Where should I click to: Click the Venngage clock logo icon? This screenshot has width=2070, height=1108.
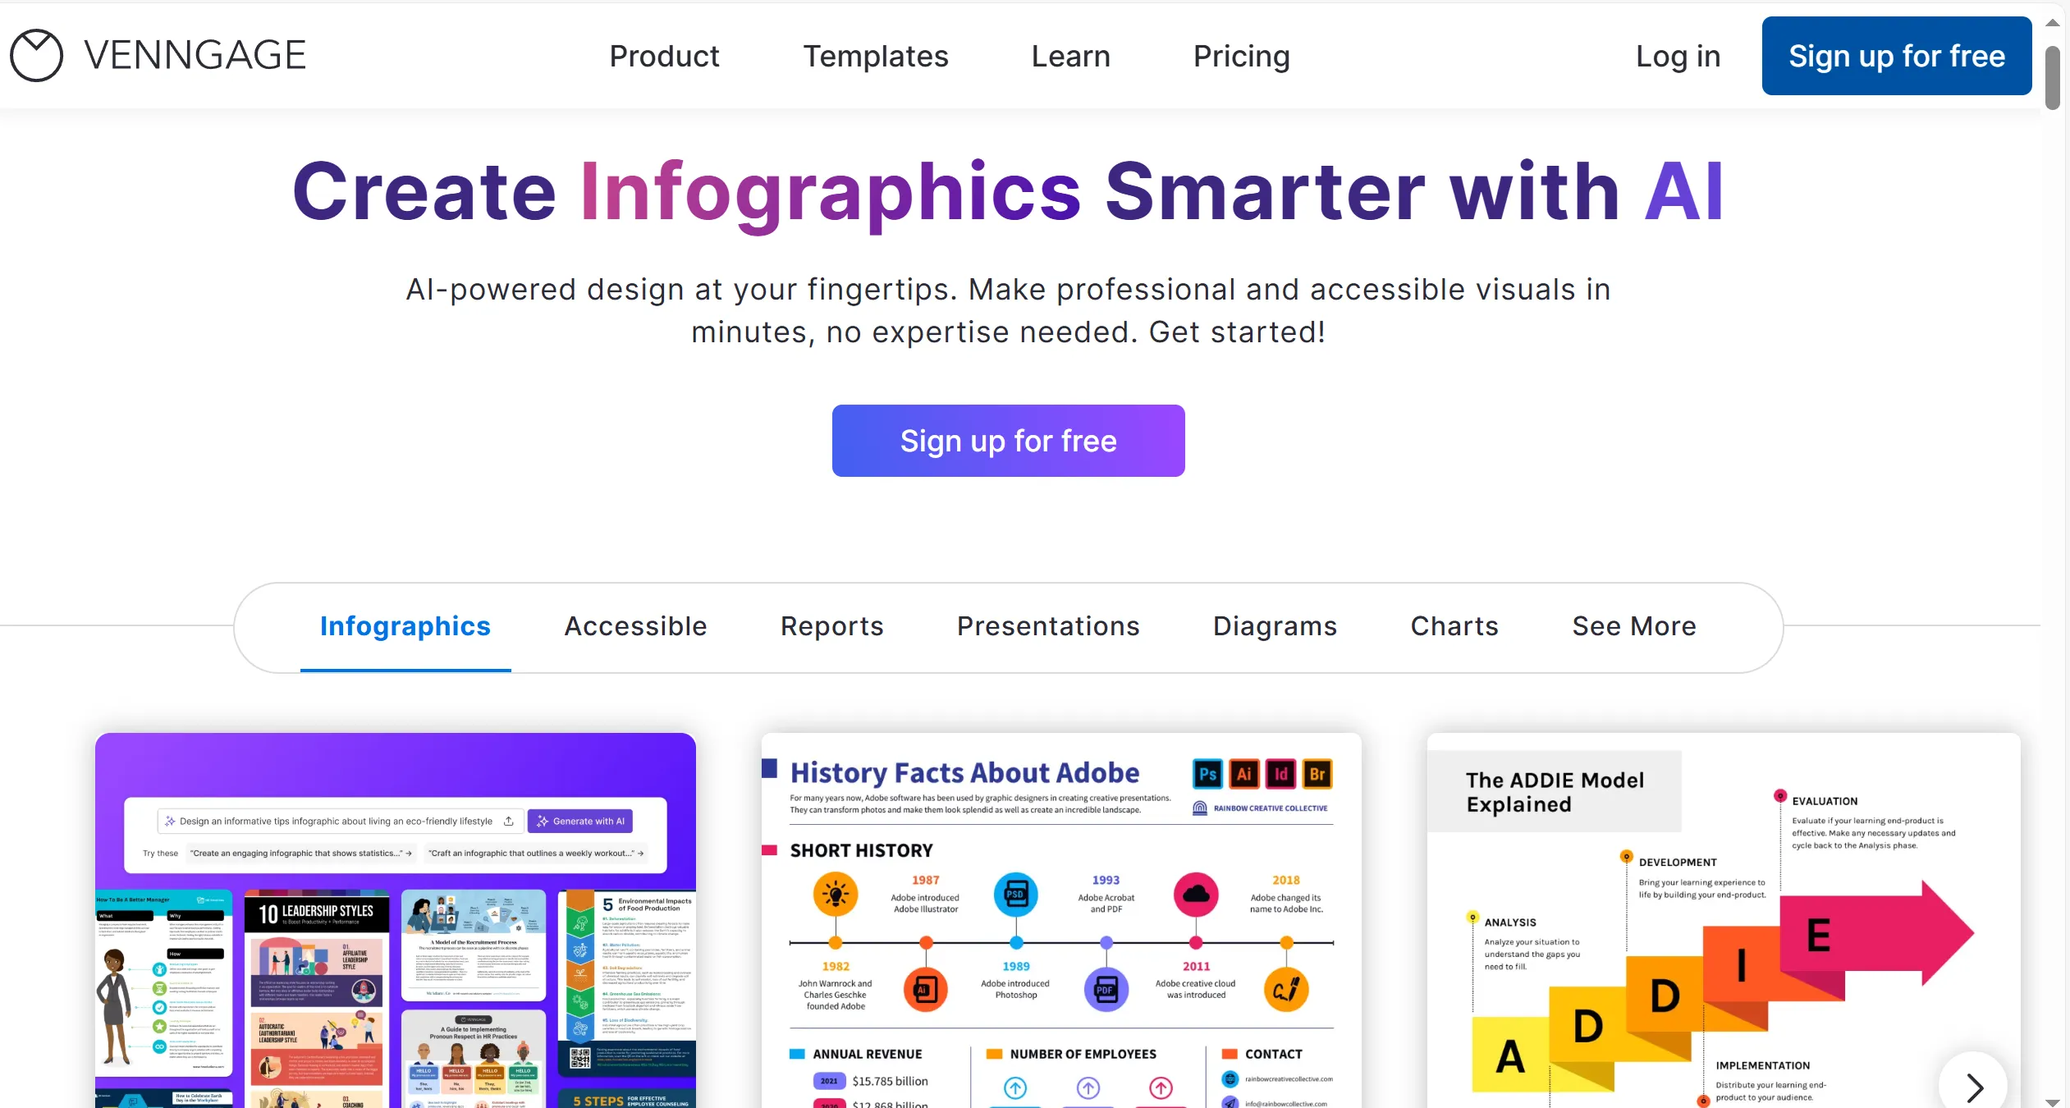click(36, 56)
